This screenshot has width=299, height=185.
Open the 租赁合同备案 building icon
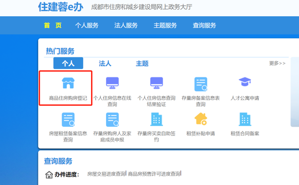click(x=245, y=119)
